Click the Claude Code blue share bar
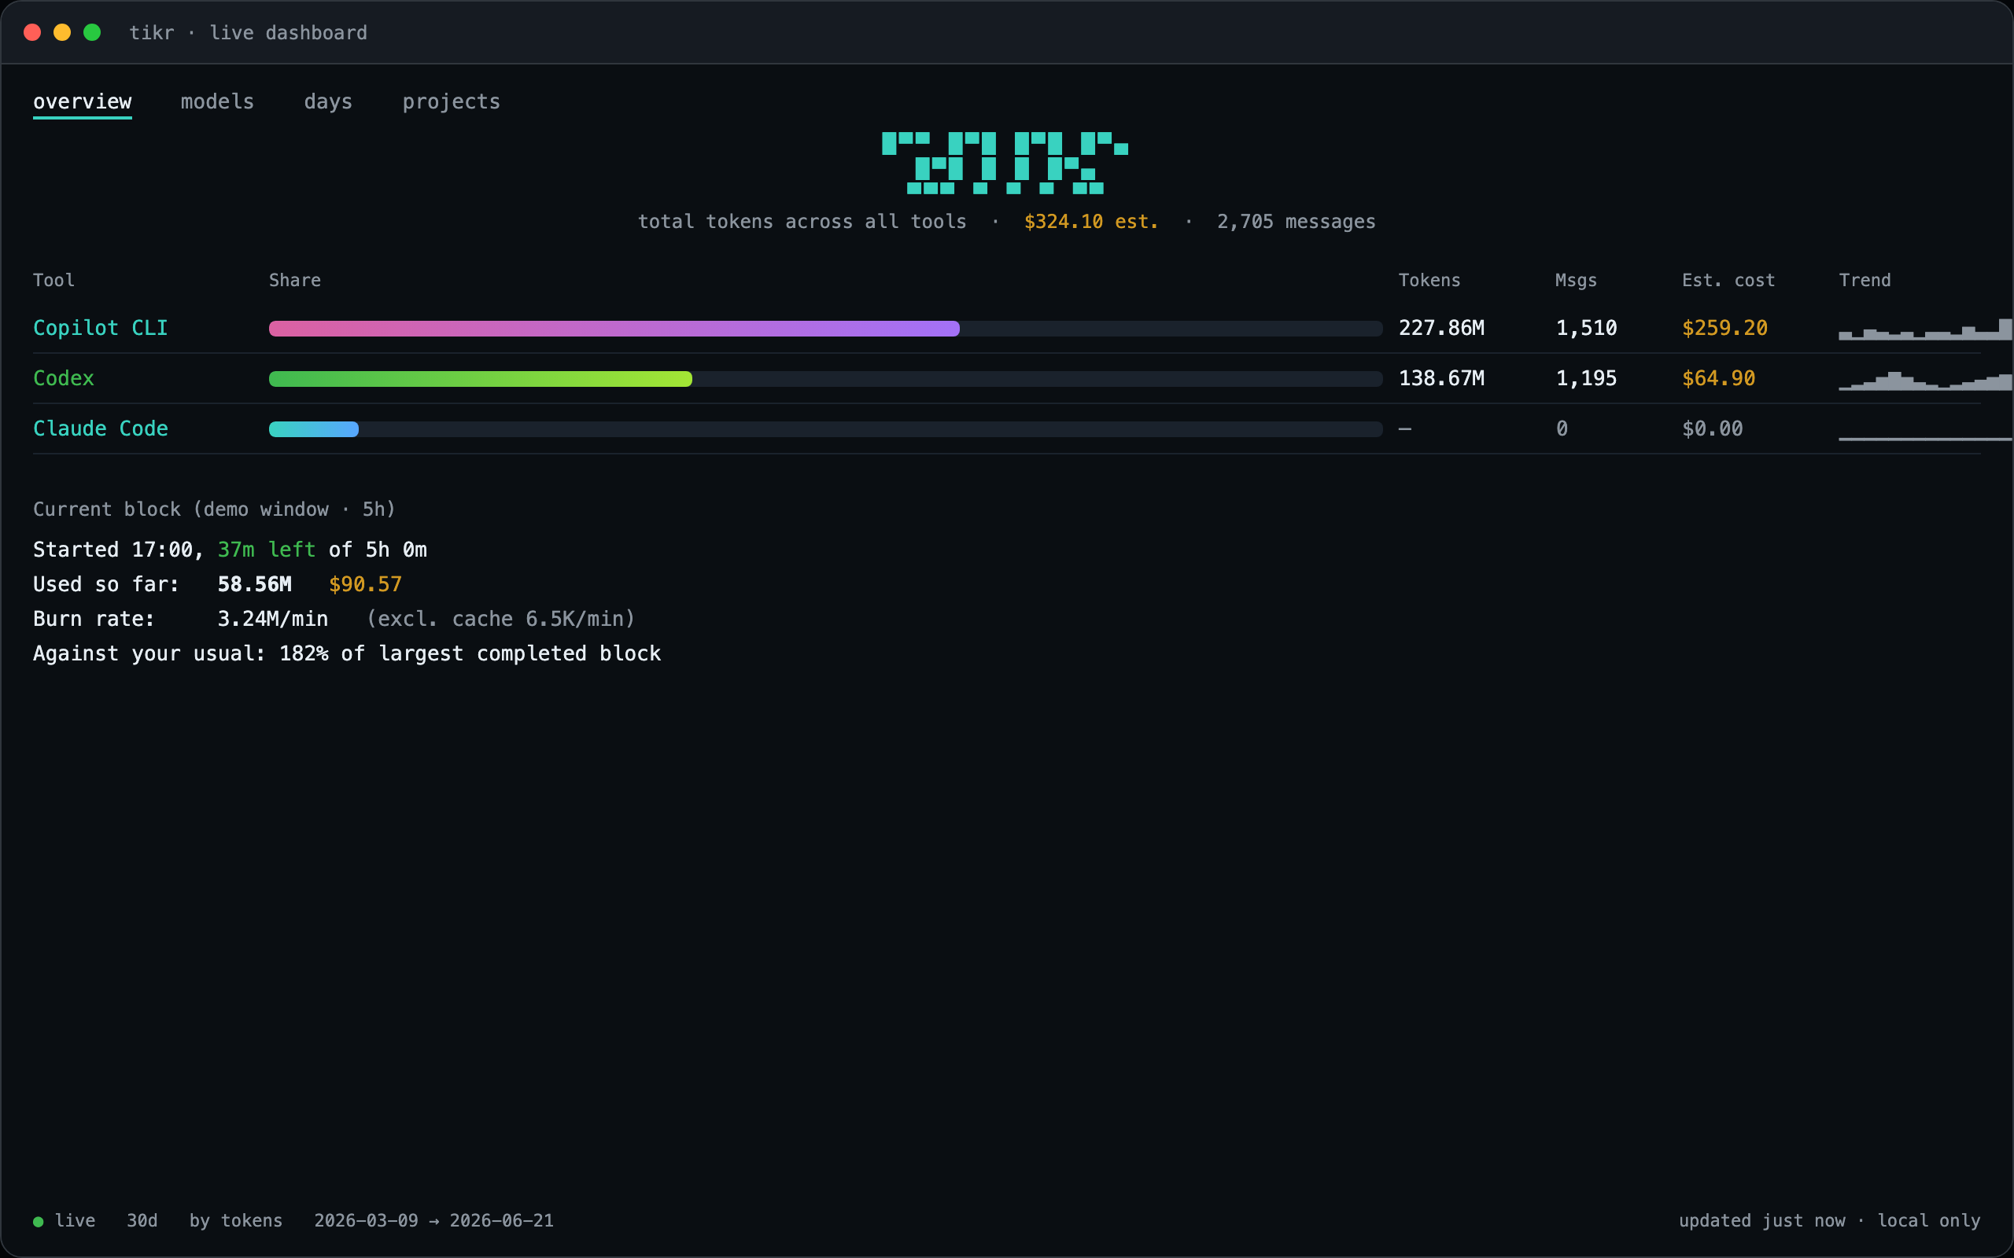Image resolution: width=2014 pixels, height=1258 pixels. [x=314, y=429]
